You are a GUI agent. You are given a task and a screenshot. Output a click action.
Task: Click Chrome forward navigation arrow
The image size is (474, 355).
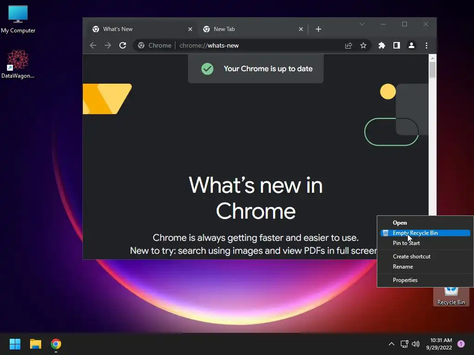pos(107,45)
